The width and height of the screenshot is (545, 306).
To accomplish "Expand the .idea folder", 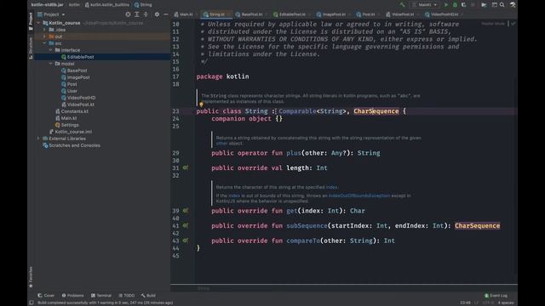I will click(44, 30).
